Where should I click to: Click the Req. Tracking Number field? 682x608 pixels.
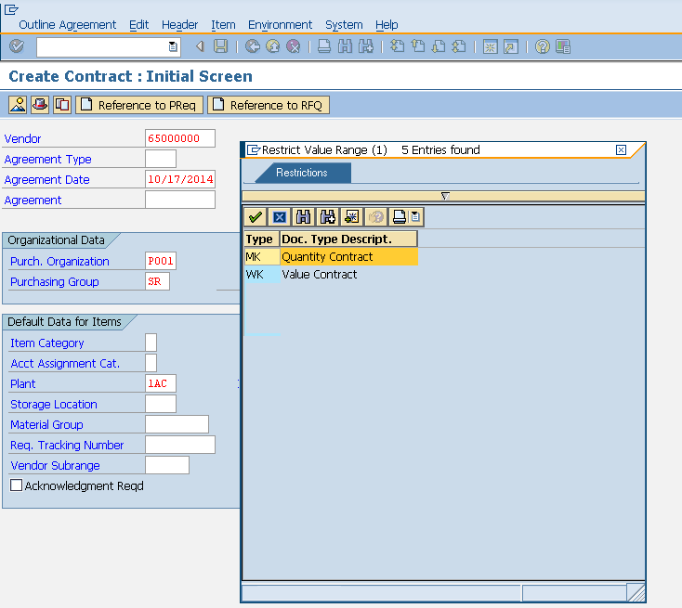180,445
